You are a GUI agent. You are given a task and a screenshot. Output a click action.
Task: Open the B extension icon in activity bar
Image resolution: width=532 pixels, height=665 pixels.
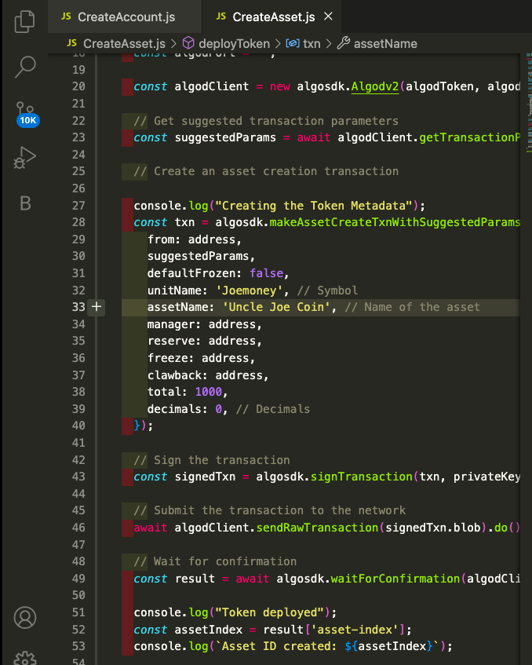[x=25, y=203]
